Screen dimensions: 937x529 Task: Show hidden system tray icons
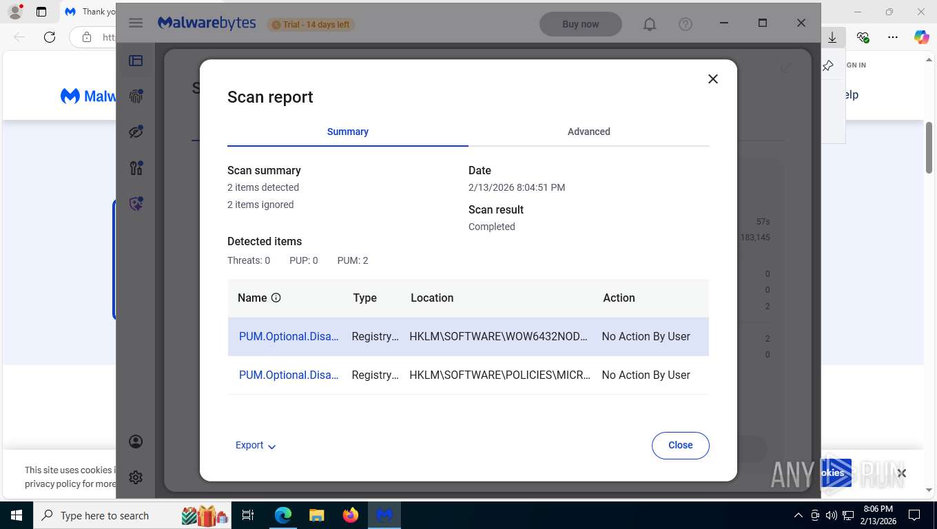click(x=799, y=515)
